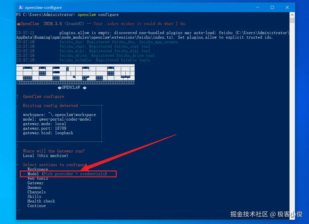Select the Workspace section option
309x224 pixels.
click(x=38, y=169)
